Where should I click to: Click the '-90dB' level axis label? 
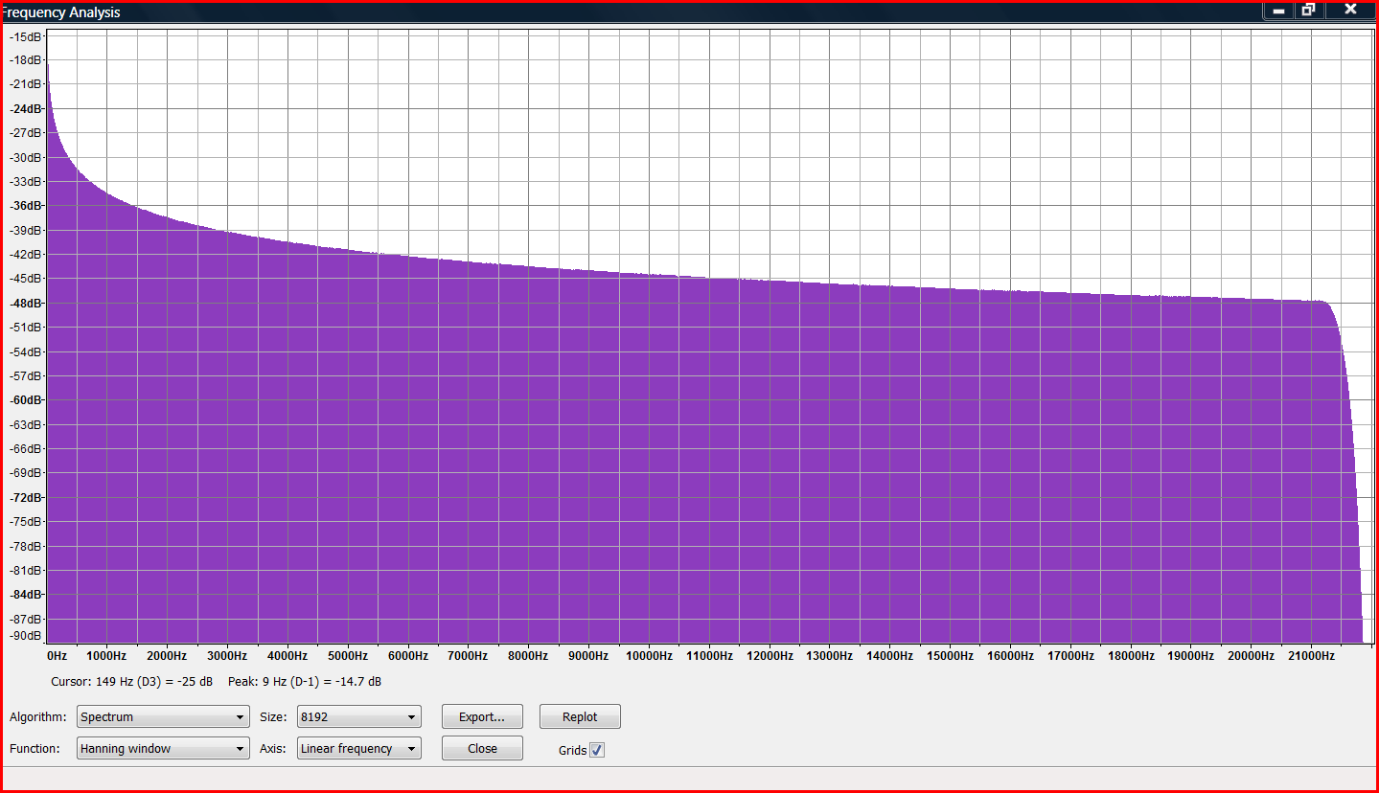click(26, 635)
